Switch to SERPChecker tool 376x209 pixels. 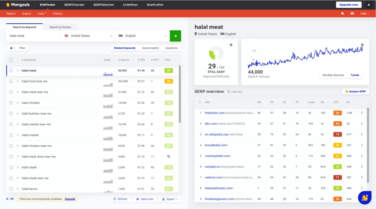tap(75, 5)
